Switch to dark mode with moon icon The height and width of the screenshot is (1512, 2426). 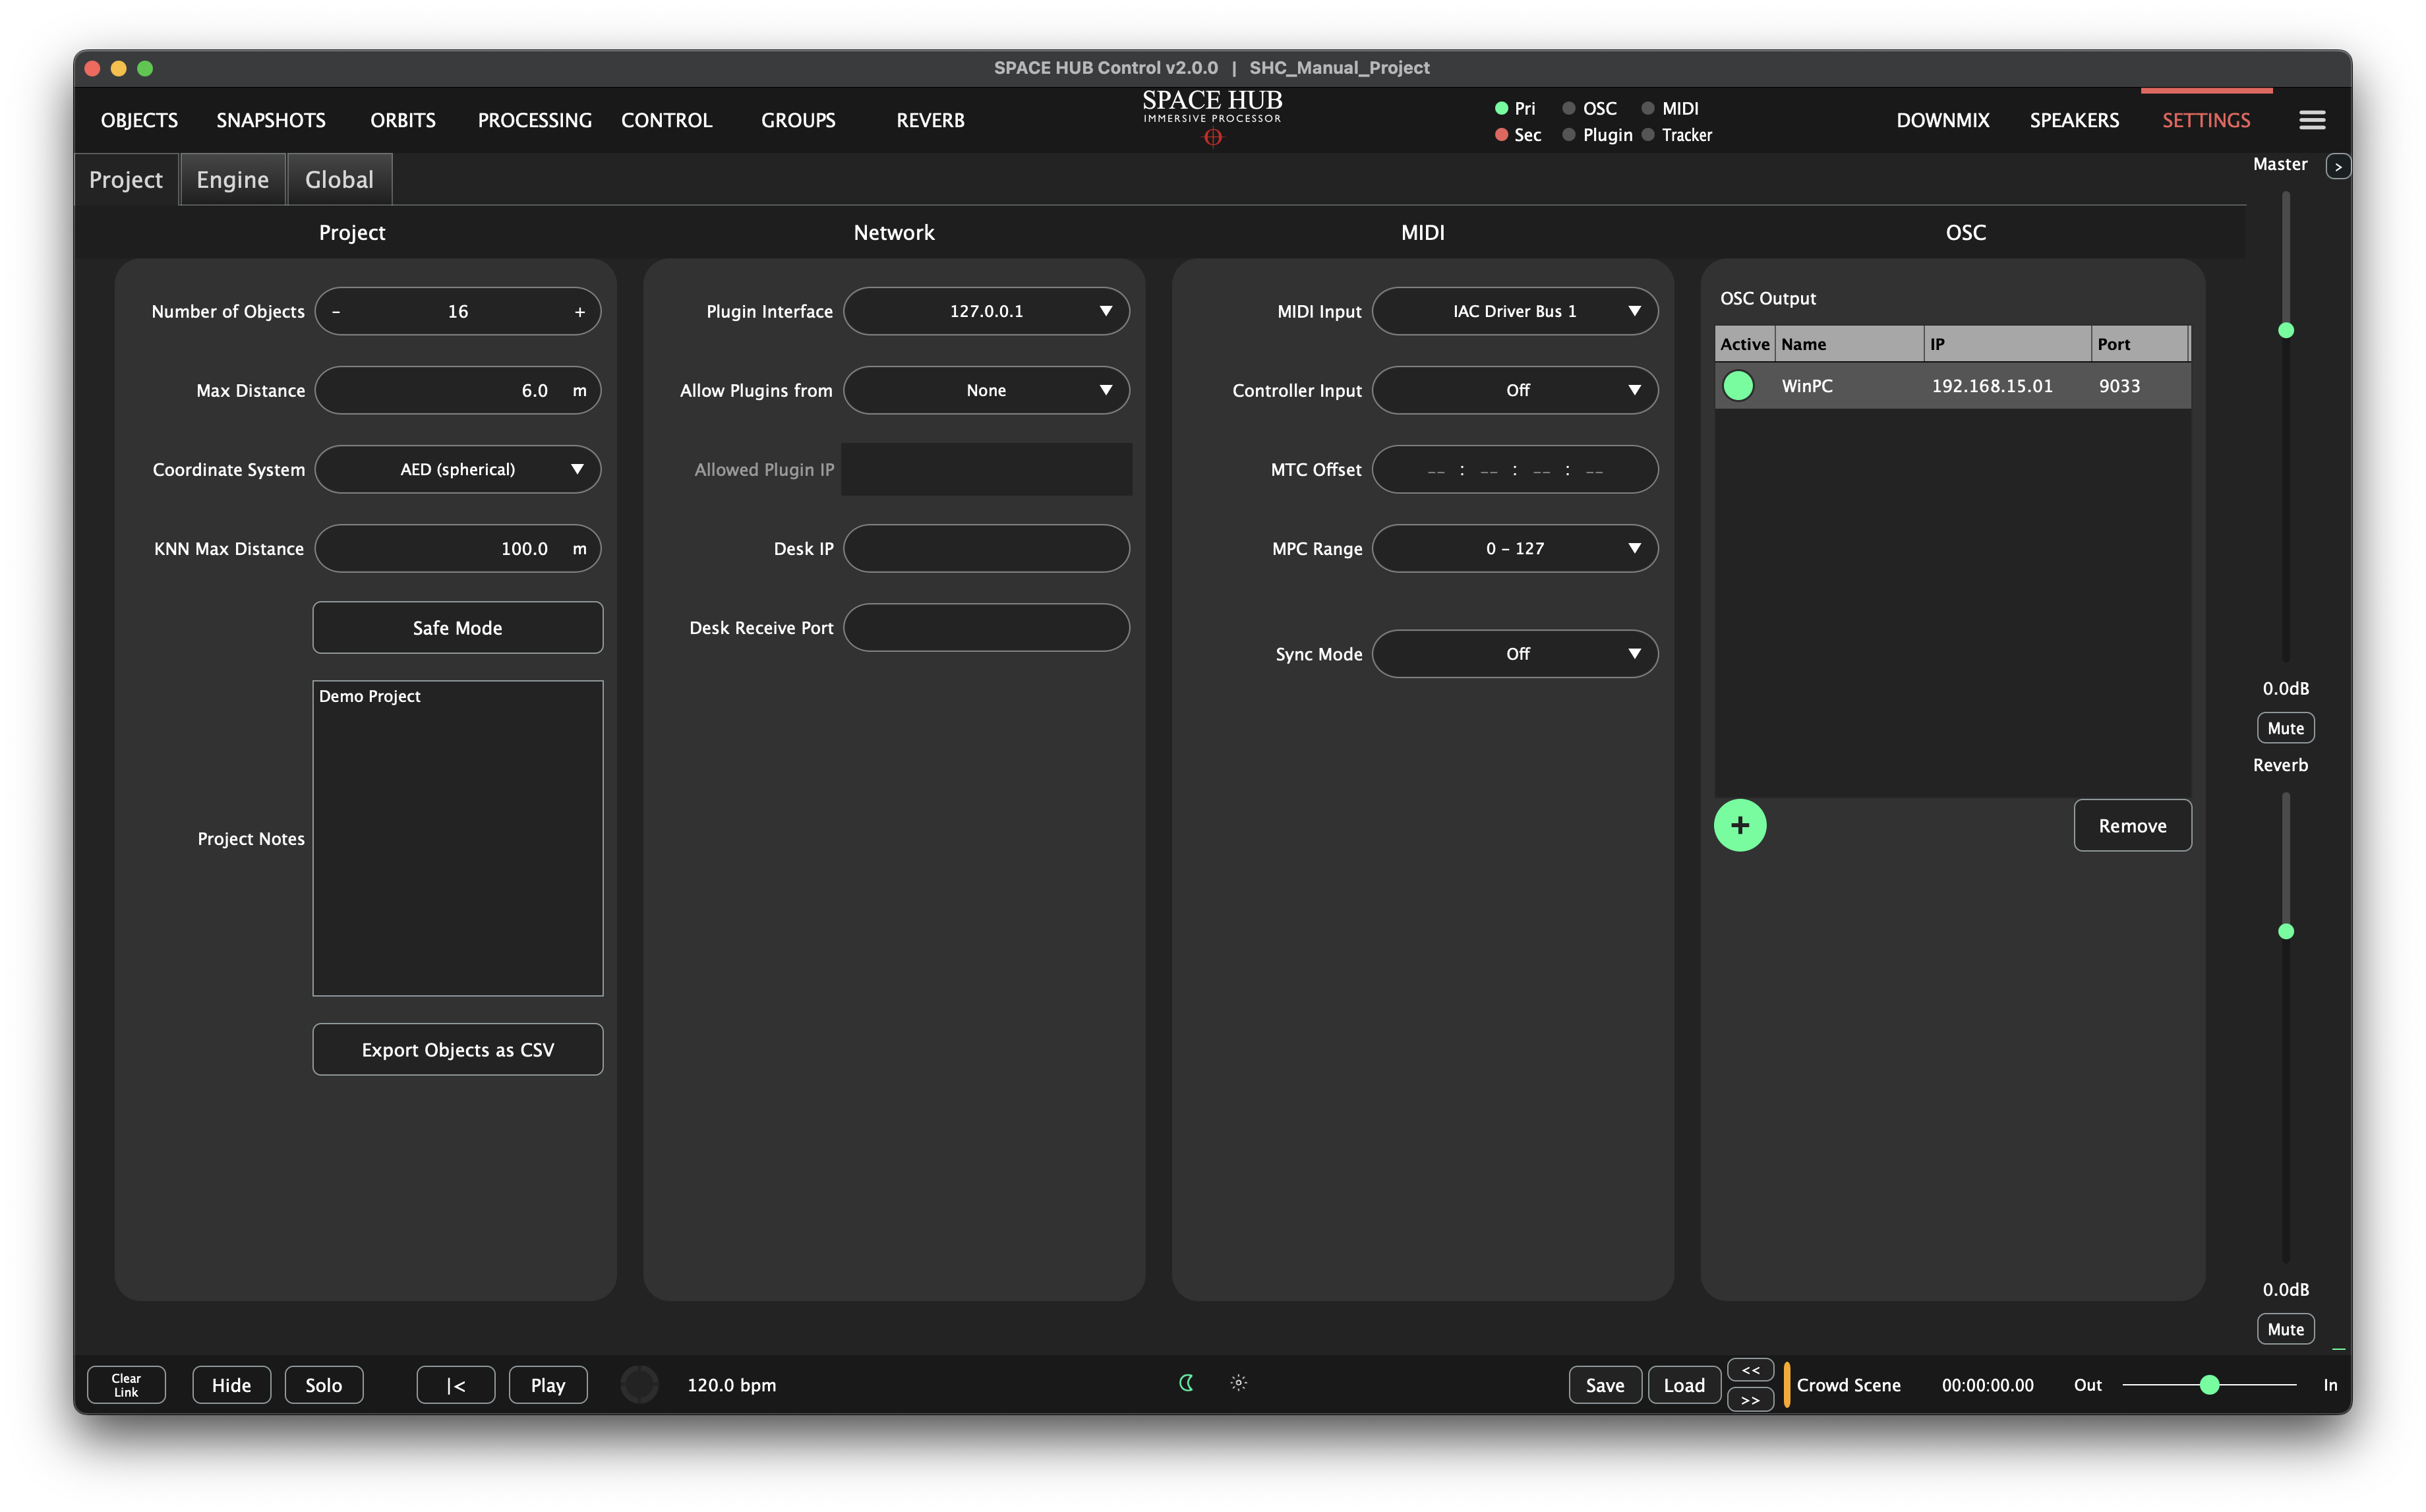tap(1186, 1384)
